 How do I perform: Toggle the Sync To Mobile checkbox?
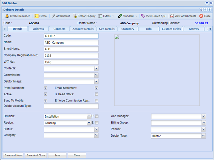(45, 101)
